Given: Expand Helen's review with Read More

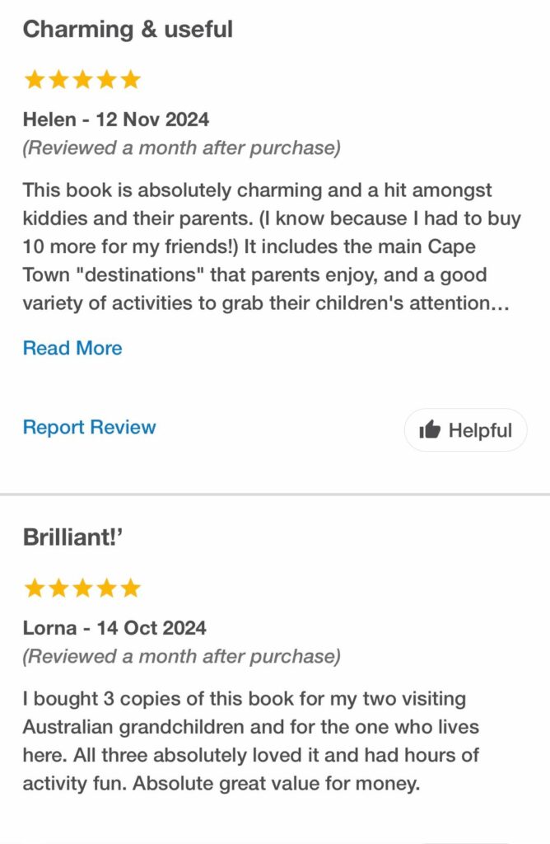Looking at the screenshot, I should (72, 348).
